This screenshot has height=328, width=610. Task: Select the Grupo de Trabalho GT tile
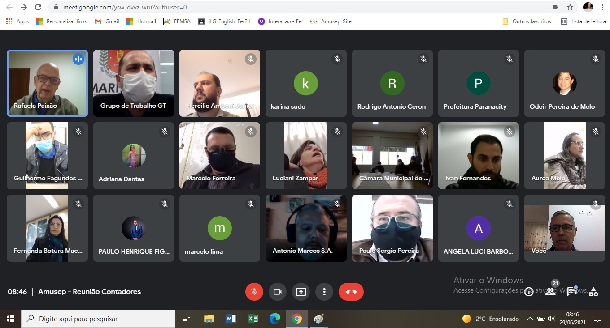134,83
